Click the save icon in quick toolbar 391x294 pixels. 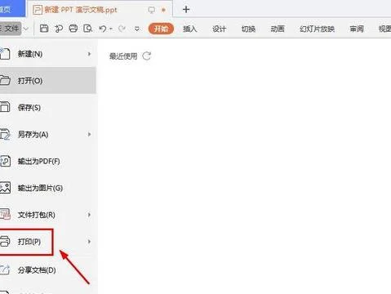click(44, 29)
